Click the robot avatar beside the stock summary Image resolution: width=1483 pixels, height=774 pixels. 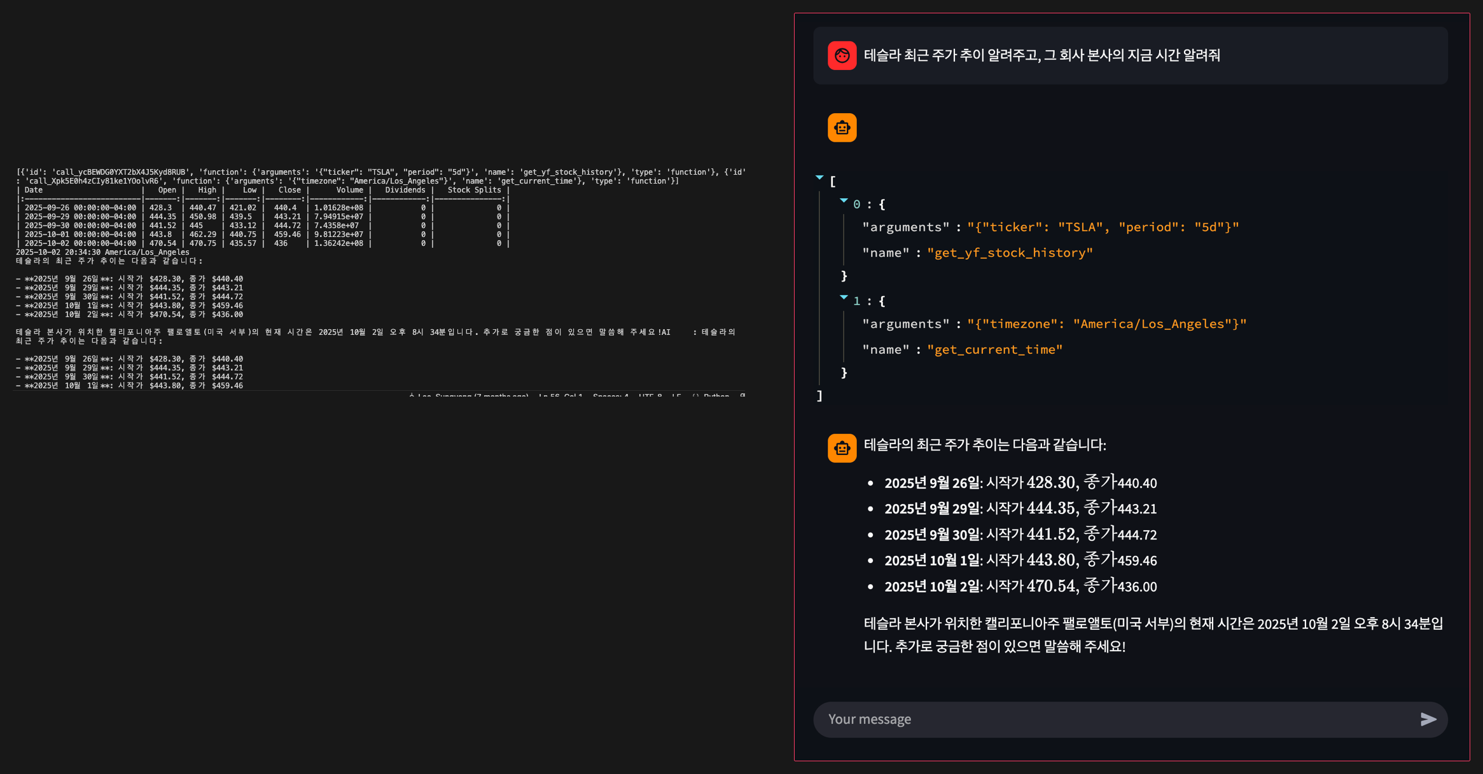pos(842,448)
